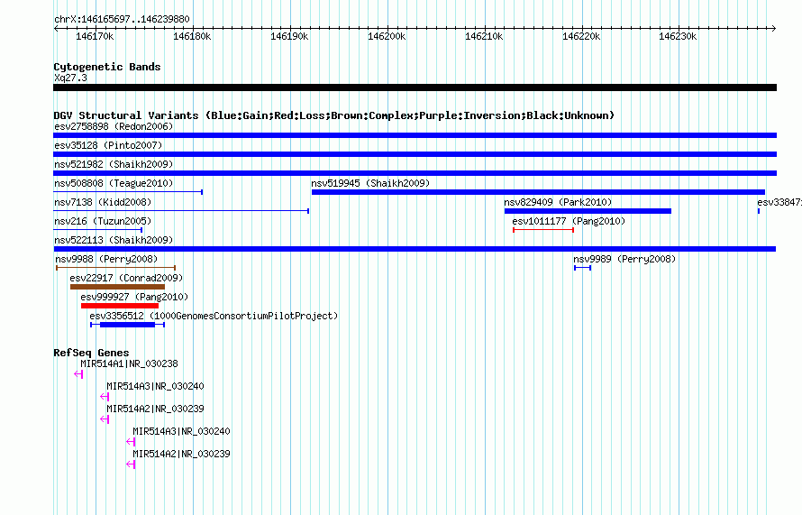Image resolution: width=802 pixels, height=515 pixels.
Task: Click the ruler's left end arrow
Action: coord(56,29)
